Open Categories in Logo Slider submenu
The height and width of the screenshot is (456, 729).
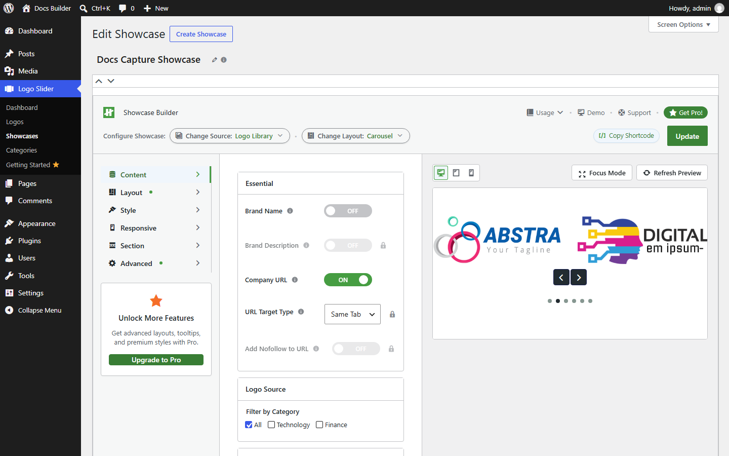(x=21, y=150)
